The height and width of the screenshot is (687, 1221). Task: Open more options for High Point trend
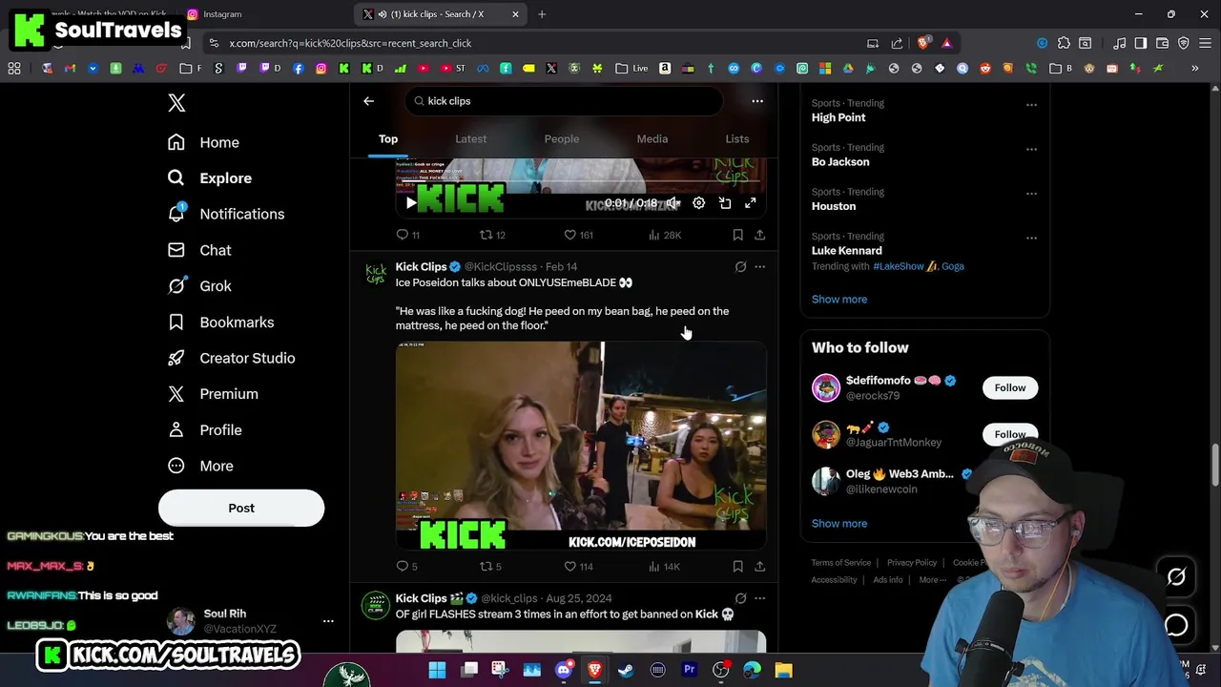(x=1031, y=105)
